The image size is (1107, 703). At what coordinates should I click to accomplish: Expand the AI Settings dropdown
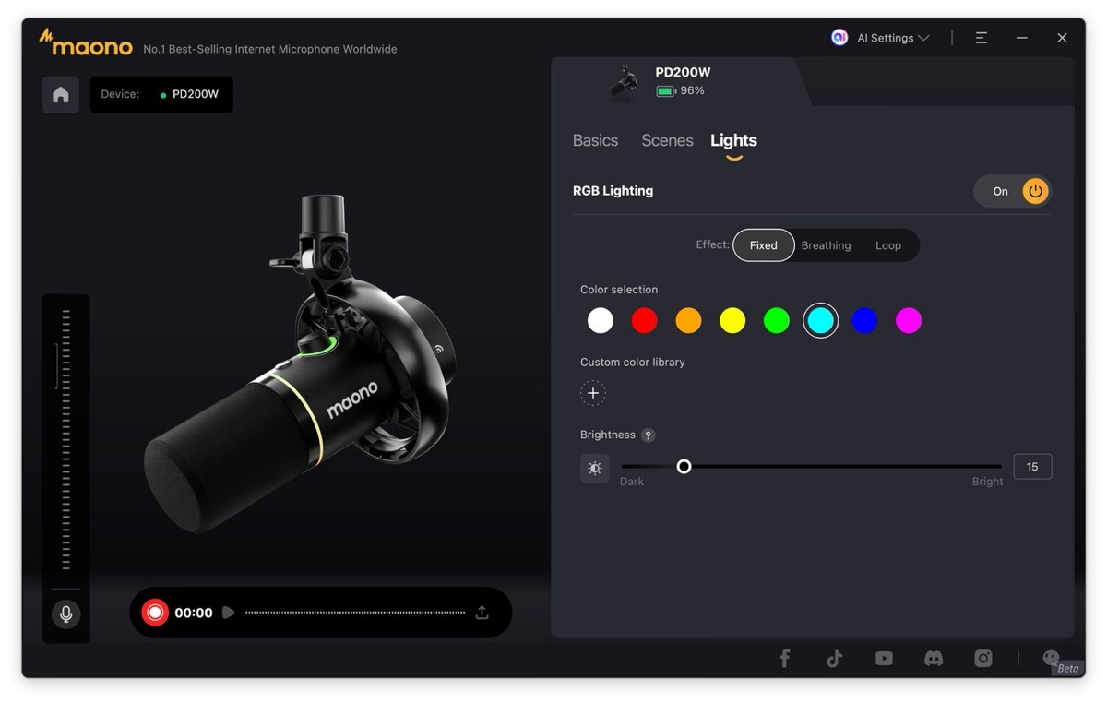(882, 38)
